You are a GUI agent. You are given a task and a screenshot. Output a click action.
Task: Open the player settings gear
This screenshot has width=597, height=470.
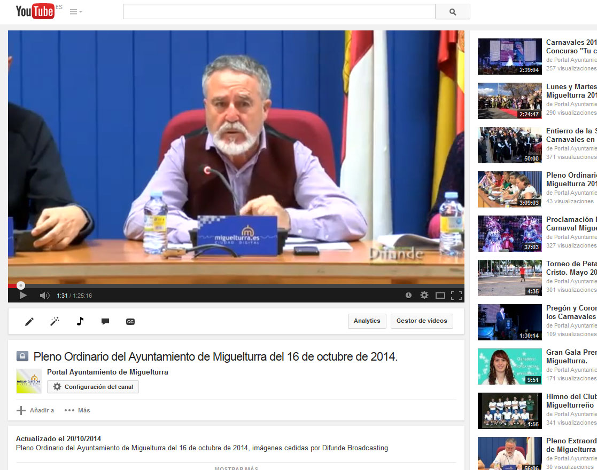coord(424,295)
